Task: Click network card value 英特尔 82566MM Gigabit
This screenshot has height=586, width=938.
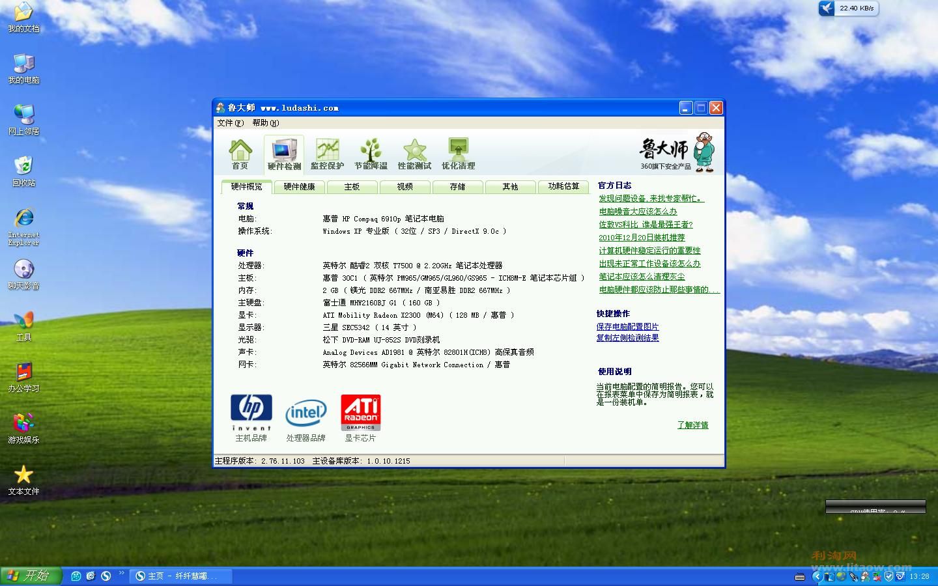Action: [416, 365]
